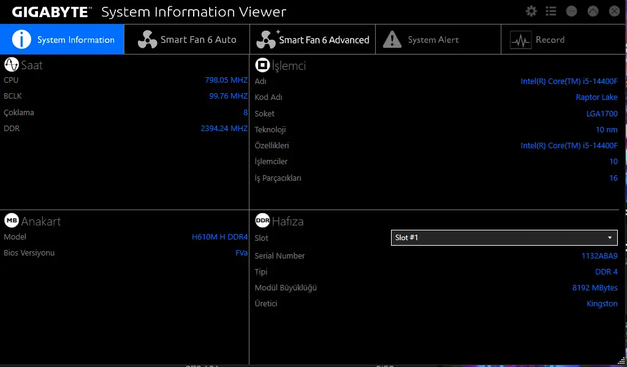Click the Modül Büyüklüğü label
The width and height of the screenshot is (627, 367).
coord(286,287)
